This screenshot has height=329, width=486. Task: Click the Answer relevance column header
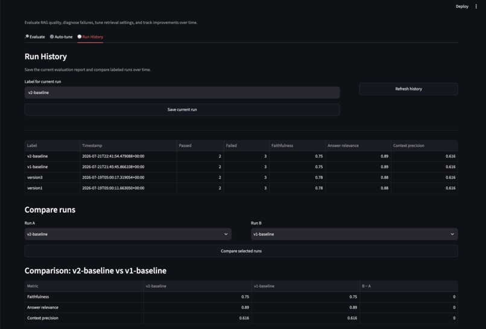tap(358, 146)
